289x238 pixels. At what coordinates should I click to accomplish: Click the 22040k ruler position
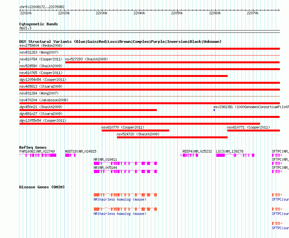point(139,13)
